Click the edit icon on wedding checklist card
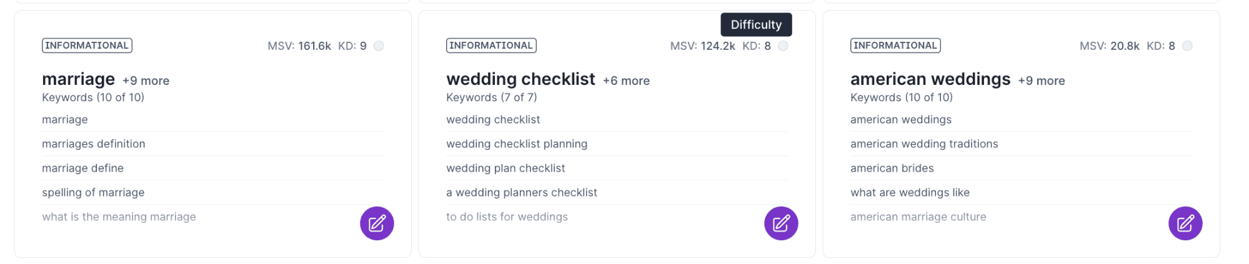The height and width of the screenshot is (264, 1249). tap(781, 223)
